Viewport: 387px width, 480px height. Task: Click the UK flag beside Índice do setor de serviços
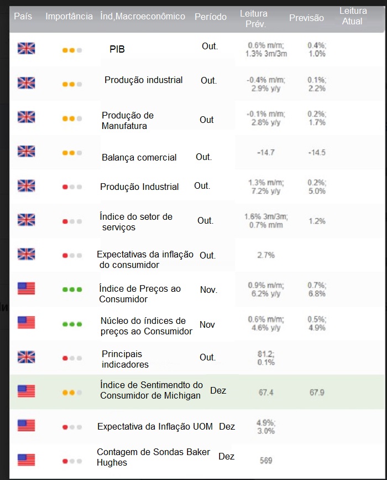click(x=27, y=220)
